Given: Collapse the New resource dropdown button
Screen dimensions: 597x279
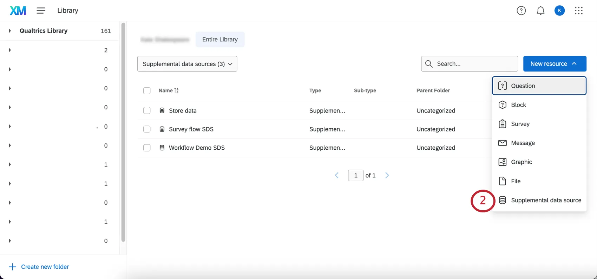Looking at the screenshot, I should coord(555,64).
